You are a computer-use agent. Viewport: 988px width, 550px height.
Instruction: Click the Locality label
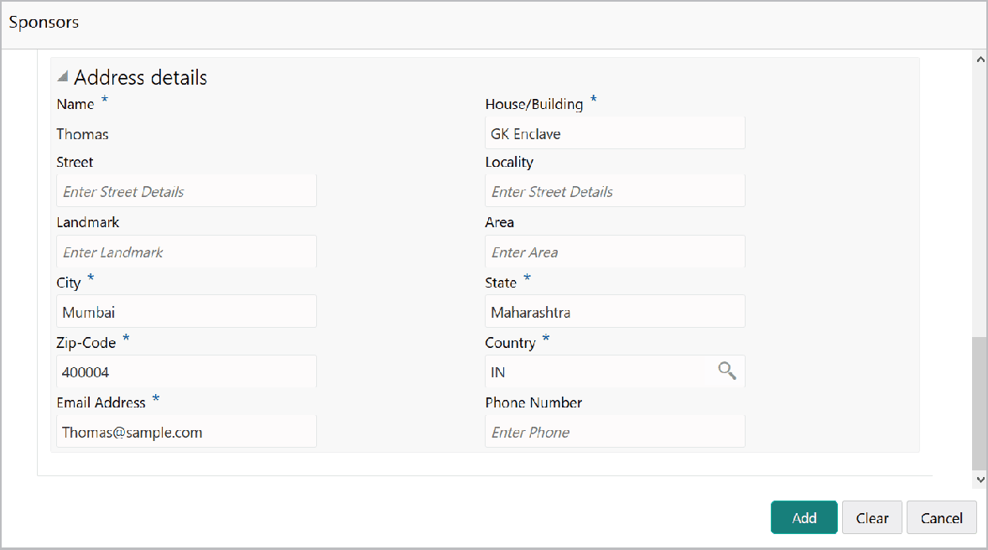coord(509,163)
